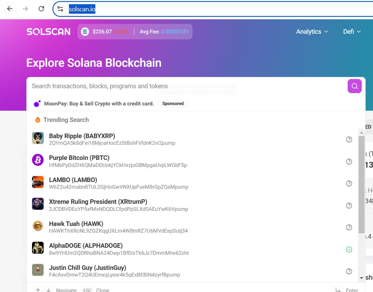Image resolution: width=373 pixels, height=292 pixels.
Task: Click the navigate up arrow key hint
Action: click(x=38, y=290)
